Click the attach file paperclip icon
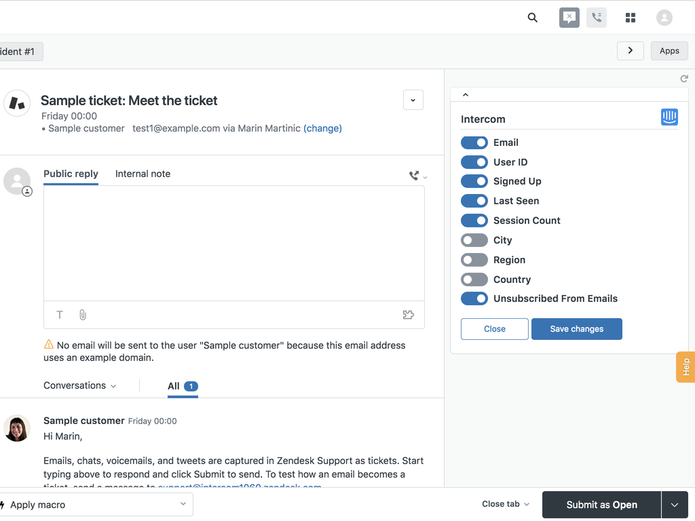Viewport: 695px width, 521px height. 83,315
